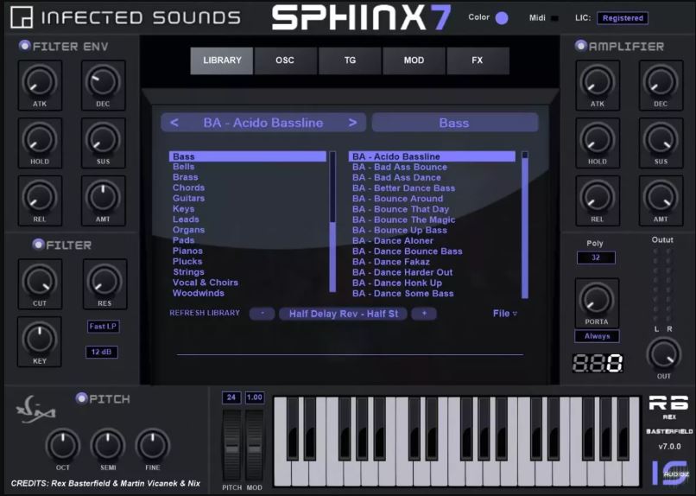Click the Midi indicator light
The height and width of the screenshot is (496, 696).
(x=554, y=18)
